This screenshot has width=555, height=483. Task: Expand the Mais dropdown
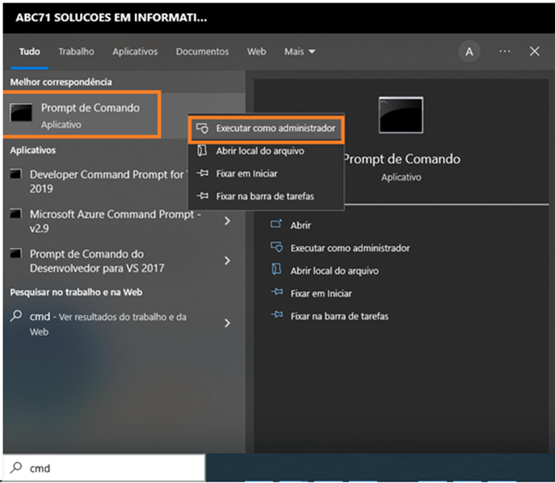[x=300, y=52]
